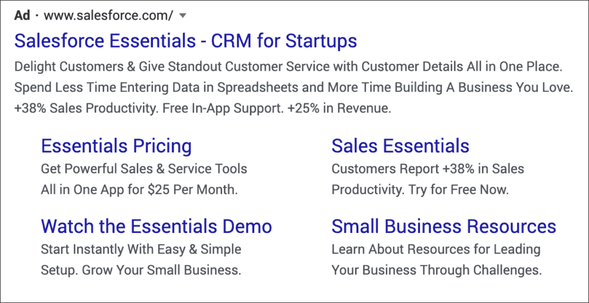This screenshot has width=589, height=303.
Task: Click the www.salesforce.com display URL
Action: (108, 16)
